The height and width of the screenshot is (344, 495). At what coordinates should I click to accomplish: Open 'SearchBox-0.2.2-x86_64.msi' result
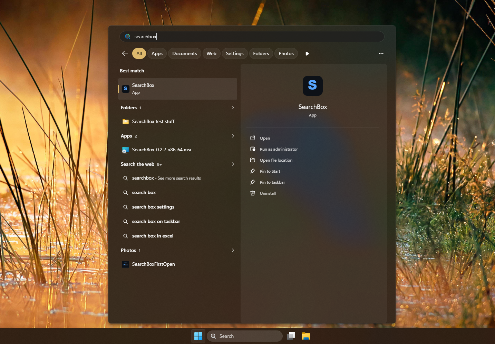178,150
